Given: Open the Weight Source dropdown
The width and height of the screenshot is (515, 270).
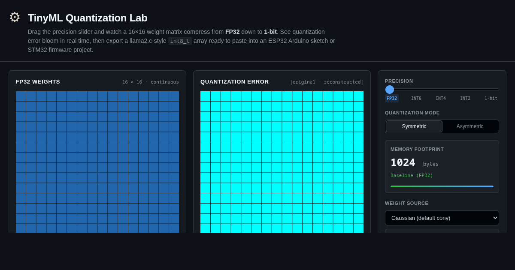Looking at the screenshot, I should tap(442, 218).
